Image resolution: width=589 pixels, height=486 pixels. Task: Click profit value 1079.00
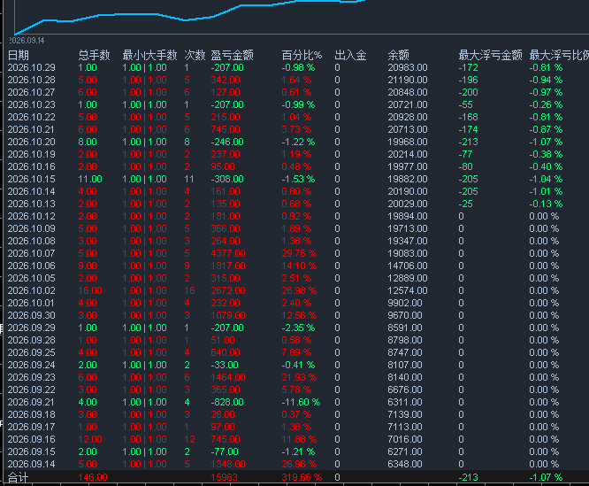pyautogui.click(x=227, y=316)
